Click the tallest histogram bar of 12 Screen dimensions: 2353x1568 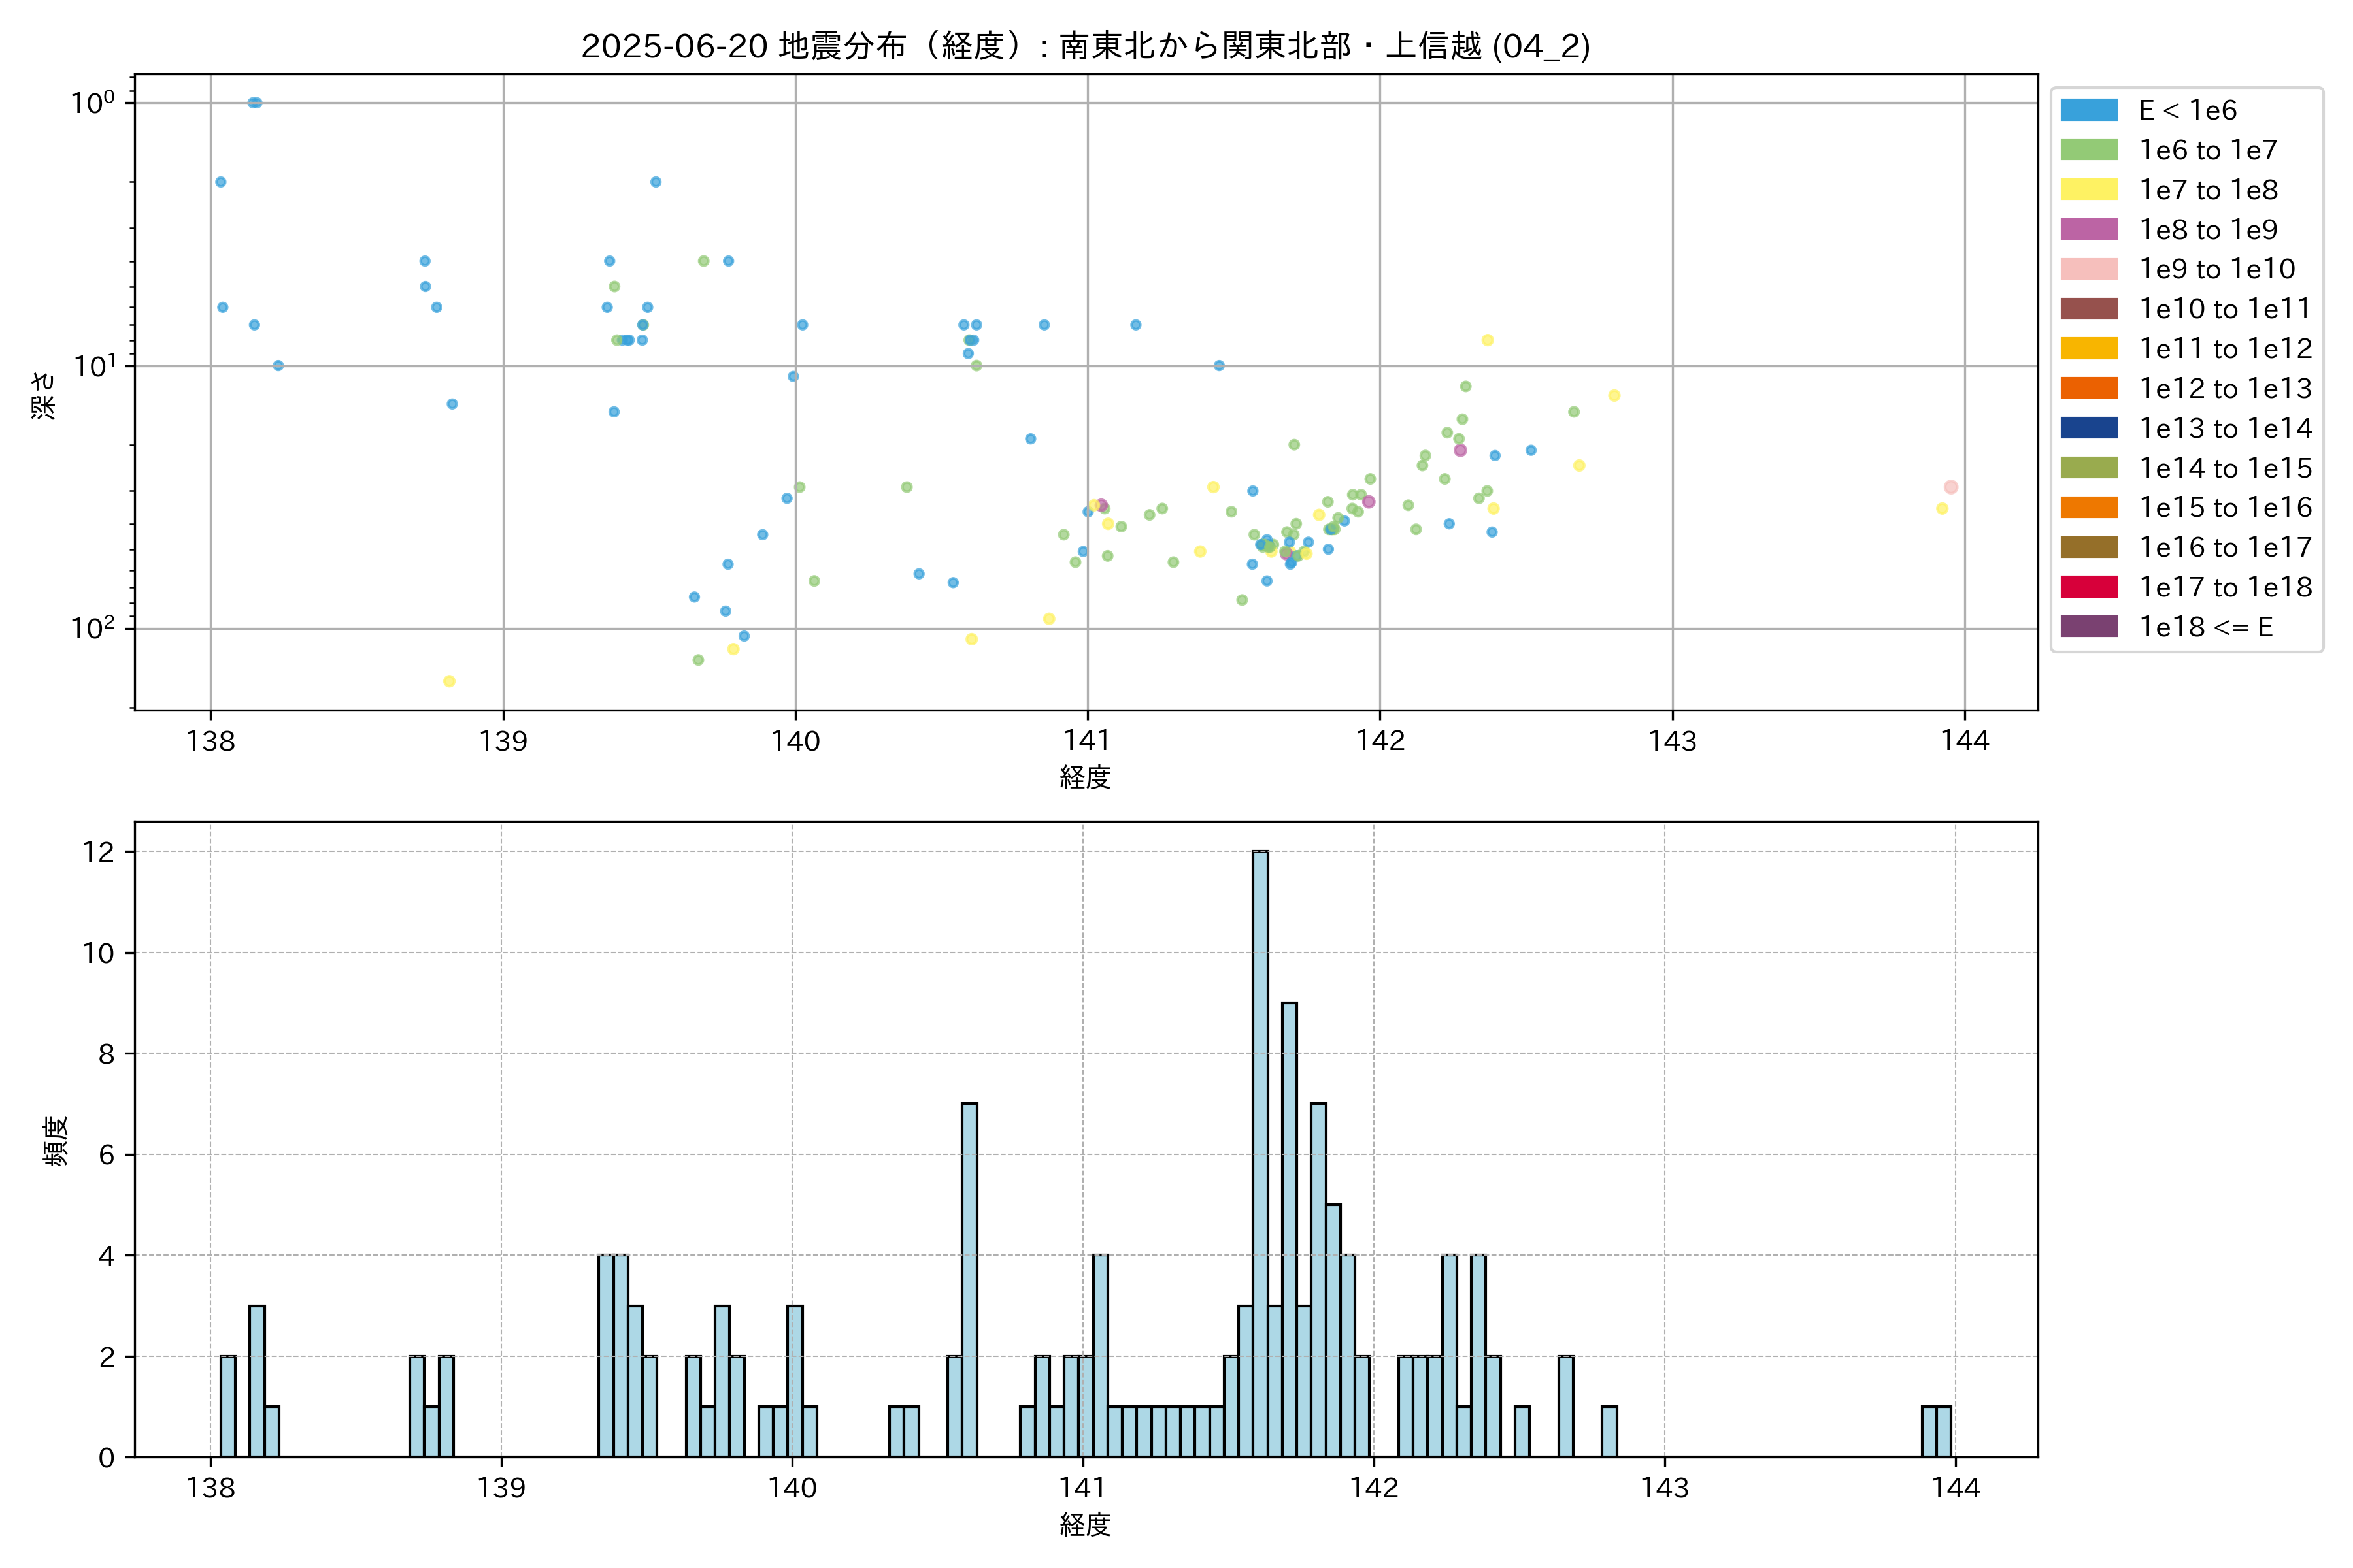(x=1260, y=1154)
